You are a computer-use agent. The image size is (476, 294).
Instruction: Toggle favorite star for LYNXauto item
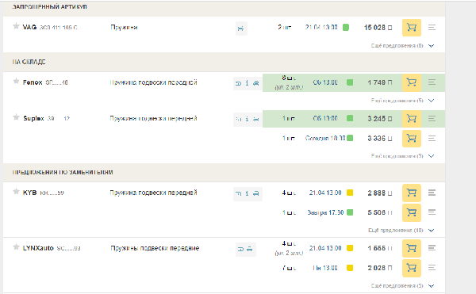(x=16, y=246)
